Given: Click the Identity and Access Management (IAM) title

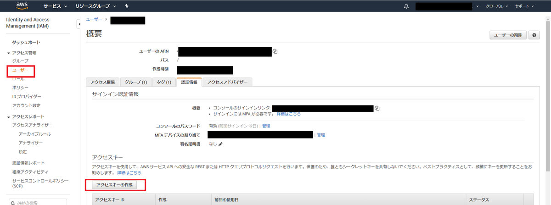Looking at the screenshot, I should coord(28,23).
